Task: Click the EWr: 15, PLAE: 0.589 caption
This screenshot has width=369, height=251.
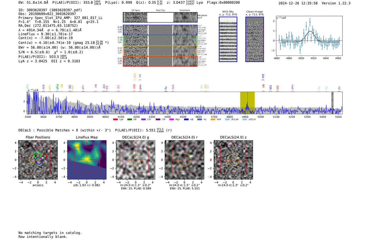Action: click(136, 189)
